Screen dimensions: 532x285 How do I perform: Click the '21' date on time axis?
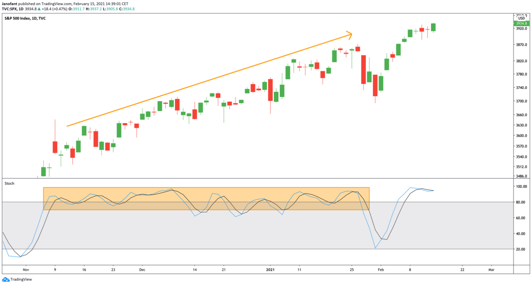point(223,270)
